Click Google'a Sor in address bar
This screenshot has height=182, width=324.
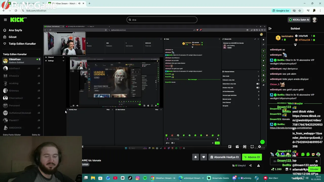[281, 11]
